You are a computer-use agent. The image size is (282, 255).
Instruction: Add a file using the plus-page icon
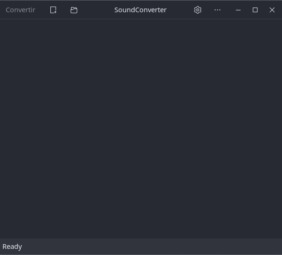tap(53, 10)
